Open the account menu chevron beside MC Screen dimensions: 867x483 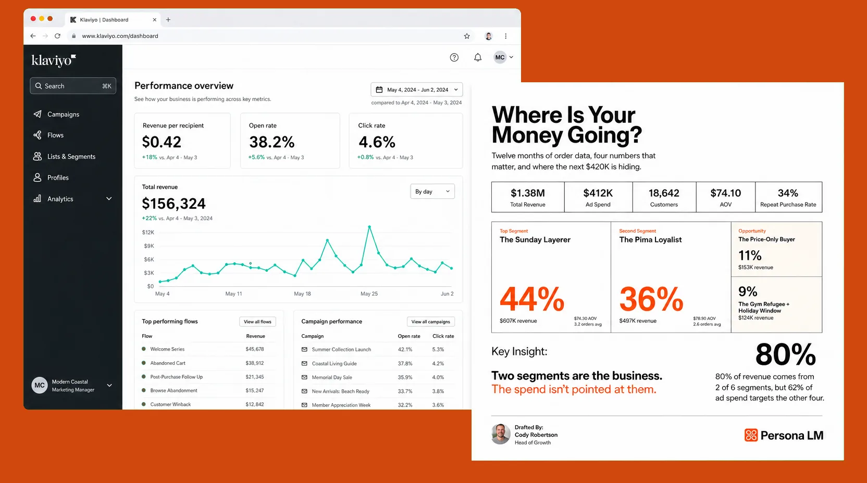click(x=512, y=57)
